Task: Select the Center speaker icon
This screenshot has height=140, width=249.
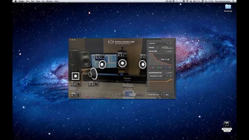Action: [x=122, y=63]
